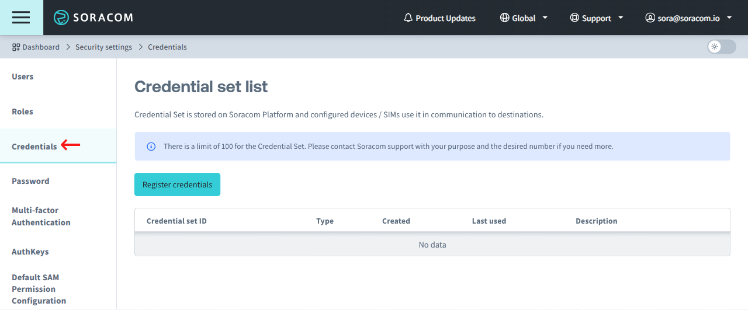Select Users in the sidebar
This screenshot has height=310, width=748.
pos(23,76)
